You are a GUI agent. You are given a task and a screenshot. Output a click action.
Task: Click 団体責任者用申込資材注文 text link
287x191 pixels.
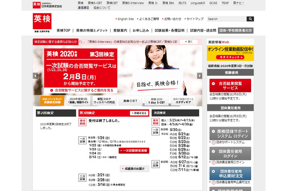pos(233,182)
